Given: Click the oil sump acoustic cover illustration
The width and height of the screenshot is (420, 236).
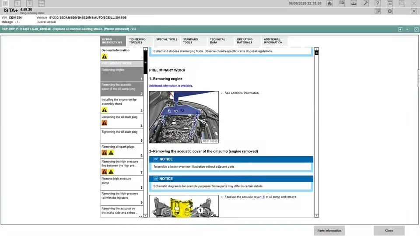Looking at the screenshot, I should coord(184,206).
